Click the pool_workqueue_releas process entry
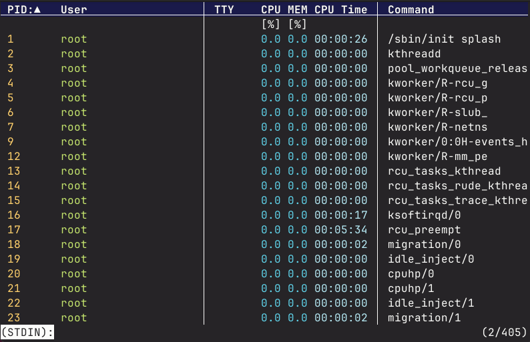The height and width of the screenshot is (342, 530). point(457,69)
